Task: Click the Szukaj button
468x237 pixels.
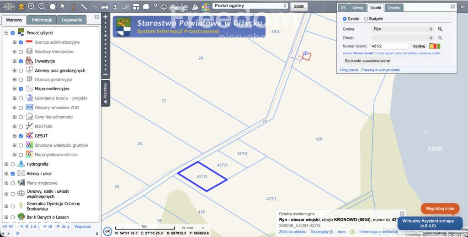Action: (x=419, y=46)
